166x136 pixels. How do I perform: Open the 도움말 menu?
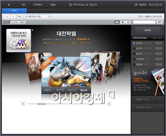pos(53,5)
